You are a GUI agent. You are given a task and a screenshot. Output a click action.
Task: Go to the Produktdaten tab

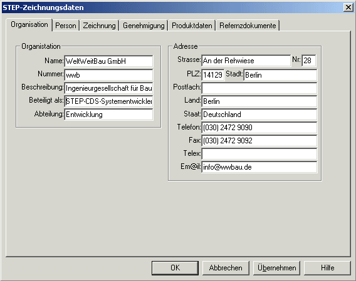pos(192,26)
